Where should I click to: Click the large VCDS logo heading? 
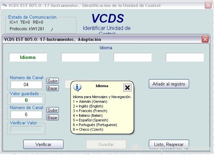click(108, 18)
